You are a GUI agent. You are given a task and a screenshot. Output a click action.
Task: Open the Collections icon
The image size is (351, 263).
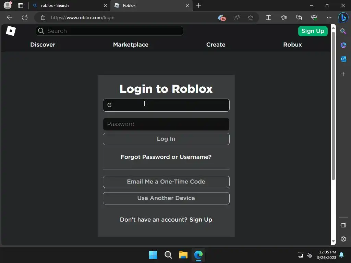point(299,17)
